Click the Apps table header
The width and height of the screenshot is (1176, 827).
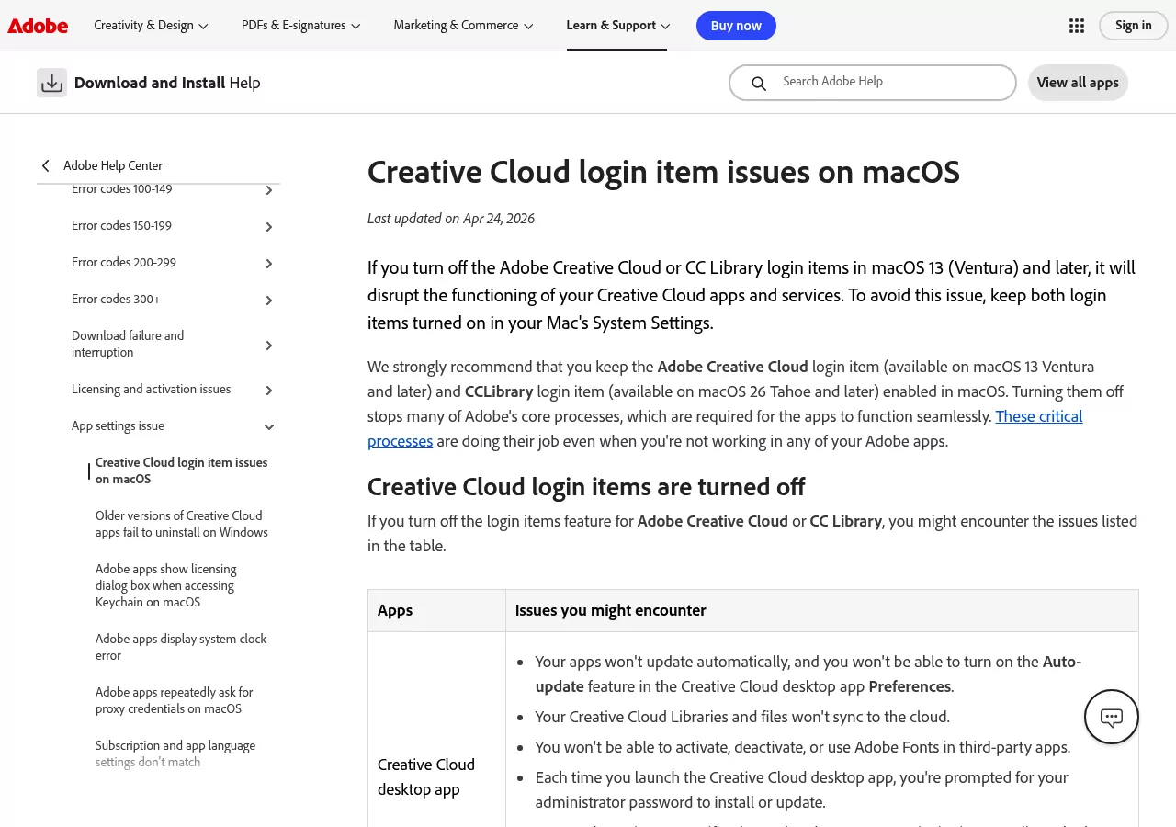coord(395,610)
